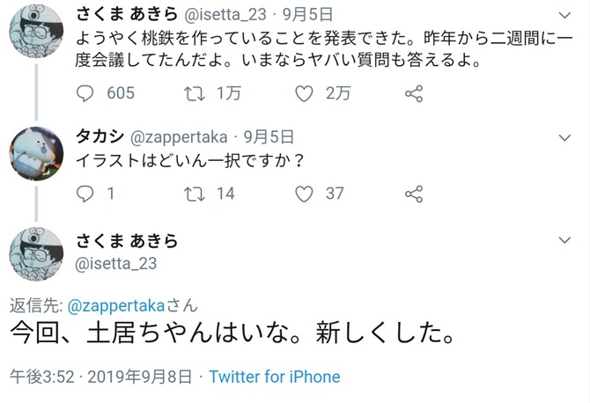The height and width of the screenshot is (403, 590).
Task: Open さくま あきら's avatar on top tweet
Action: pyautogui.click(x=36, y=31)
